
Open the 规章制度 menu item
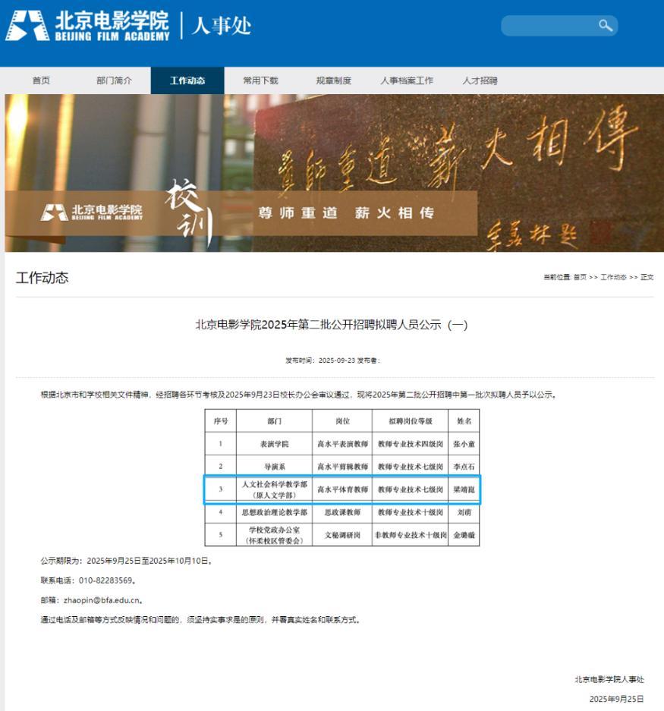click(x=334, y=81)
